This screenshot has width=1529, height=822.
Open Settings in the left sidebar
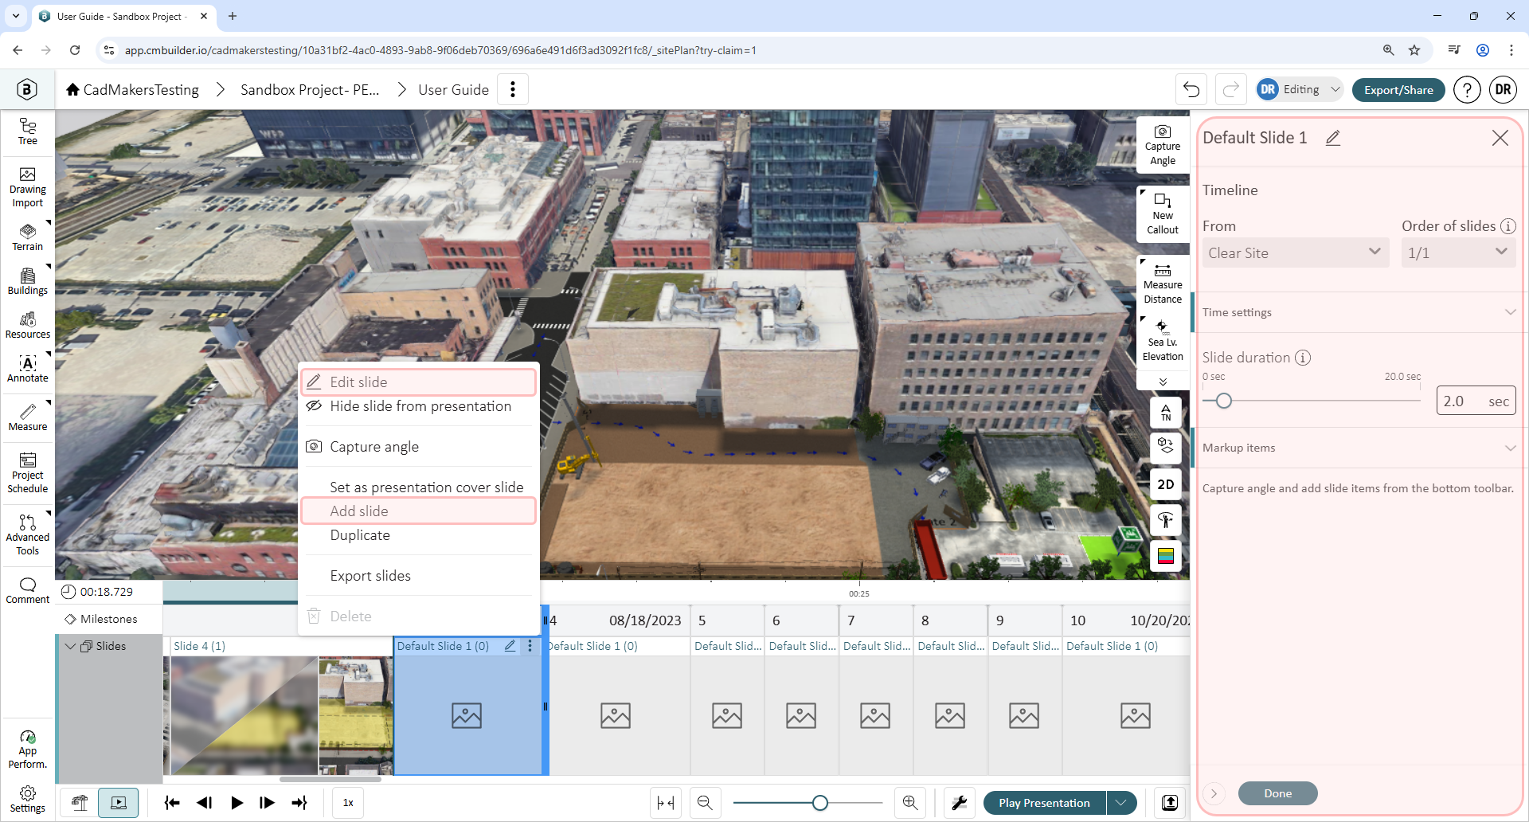28,799
